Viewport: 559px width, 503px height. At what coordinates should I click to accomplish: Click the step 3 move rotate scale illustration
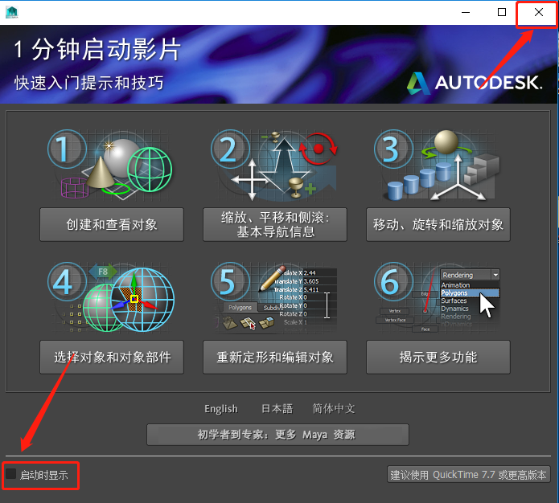pyautogui.click(x=437, y=165)
